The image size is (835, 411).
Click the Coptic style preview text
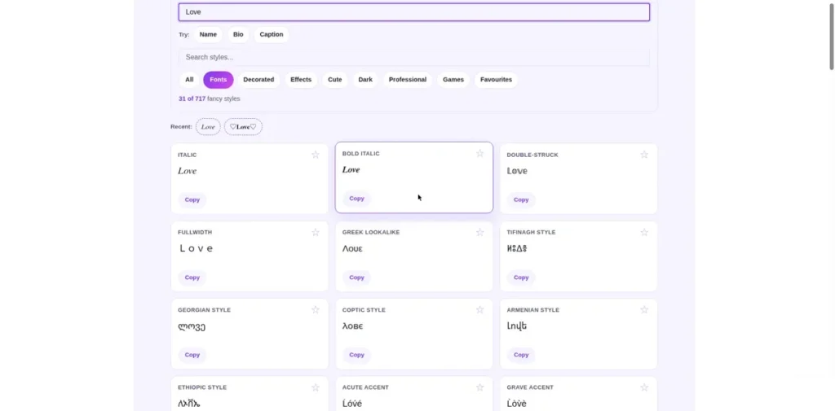tap(352, 326)
